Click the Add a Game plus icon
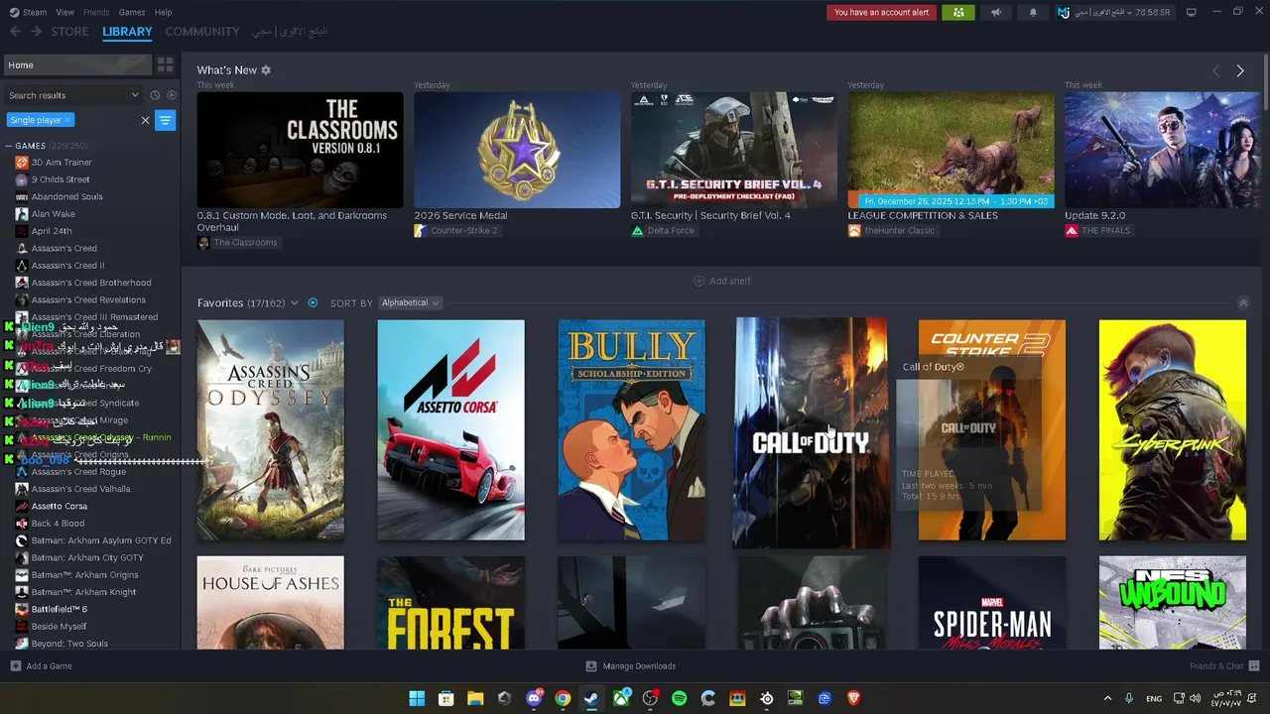The width and height of the screenshot is (1270, 714). (x=15, y=666)
